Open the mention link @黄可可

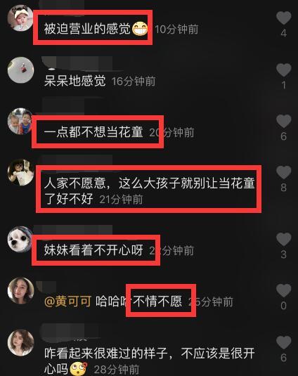[68, 302]
